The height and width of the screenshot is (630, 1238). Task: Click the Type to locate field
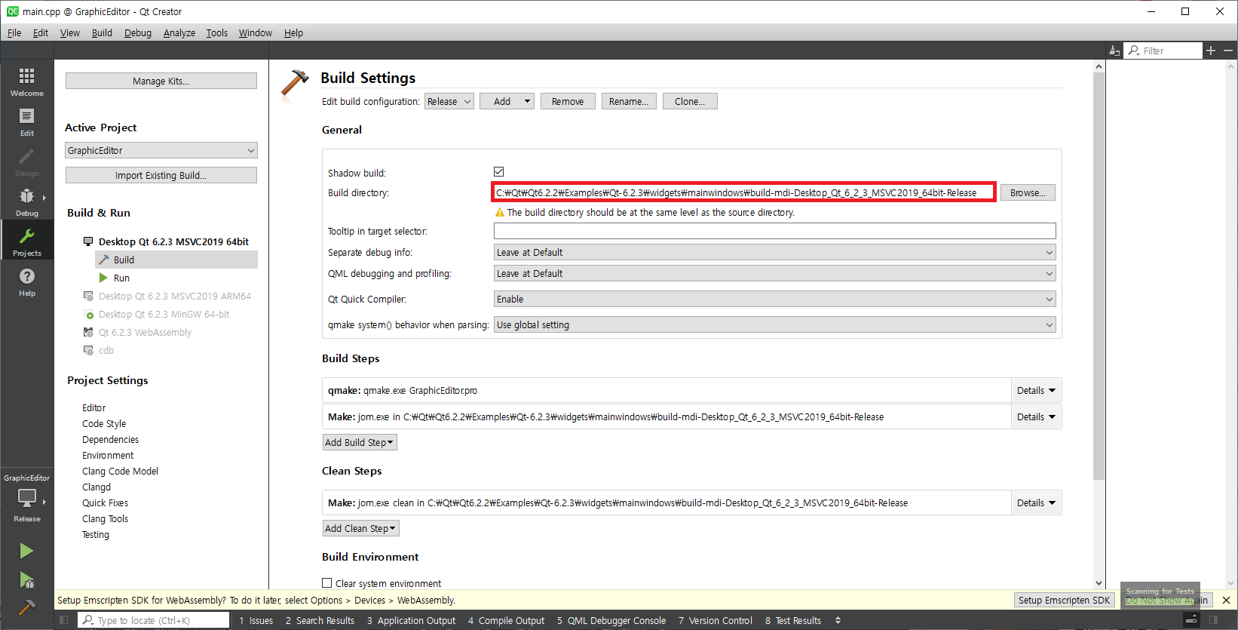[155, 620]
